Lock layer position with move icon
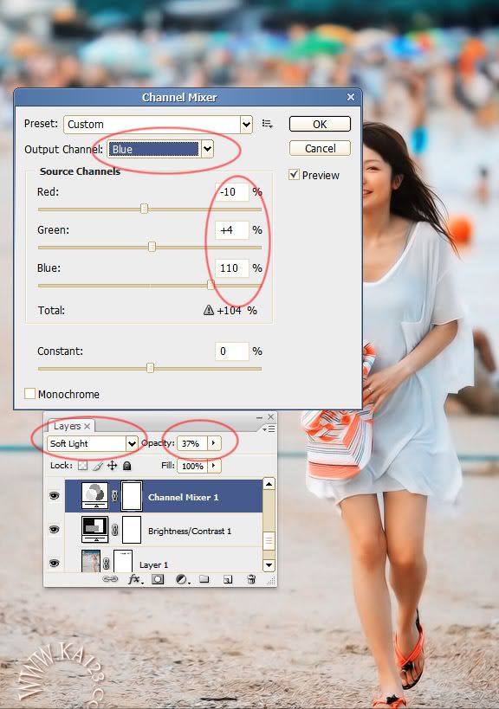Screen dimensions: 499x709 pos(113,466)
